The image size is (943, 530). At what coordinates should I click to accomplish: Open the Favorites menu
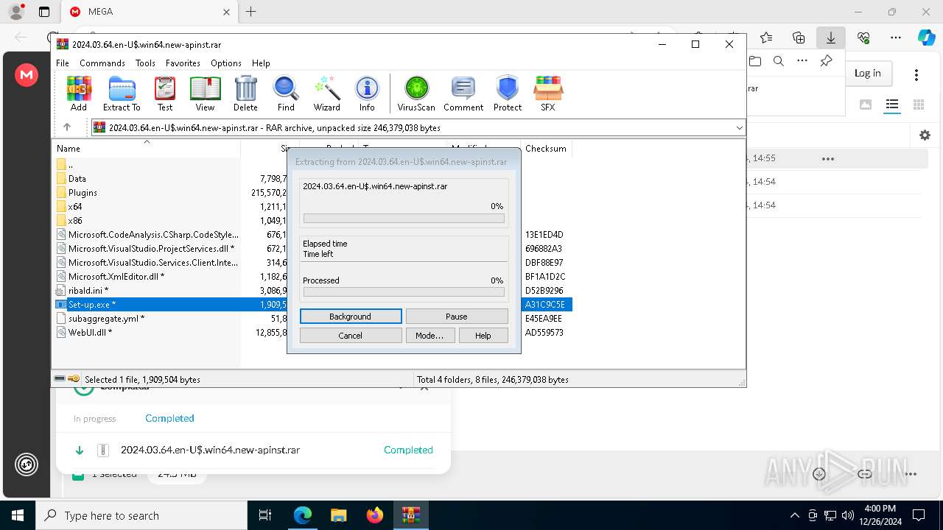coord(183,63)
